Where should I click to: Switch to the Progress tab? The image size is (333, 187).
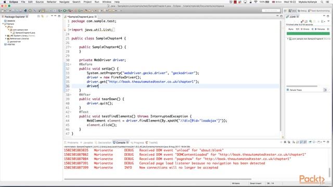(137, 143)
